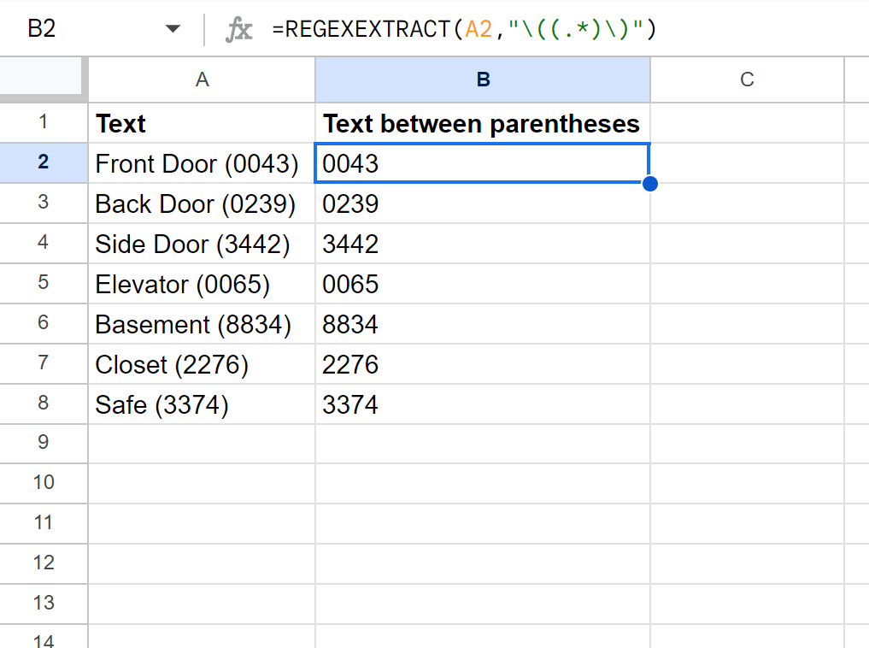869x648 pixels.
Task: Select column A header
Action: coord(202,80)
